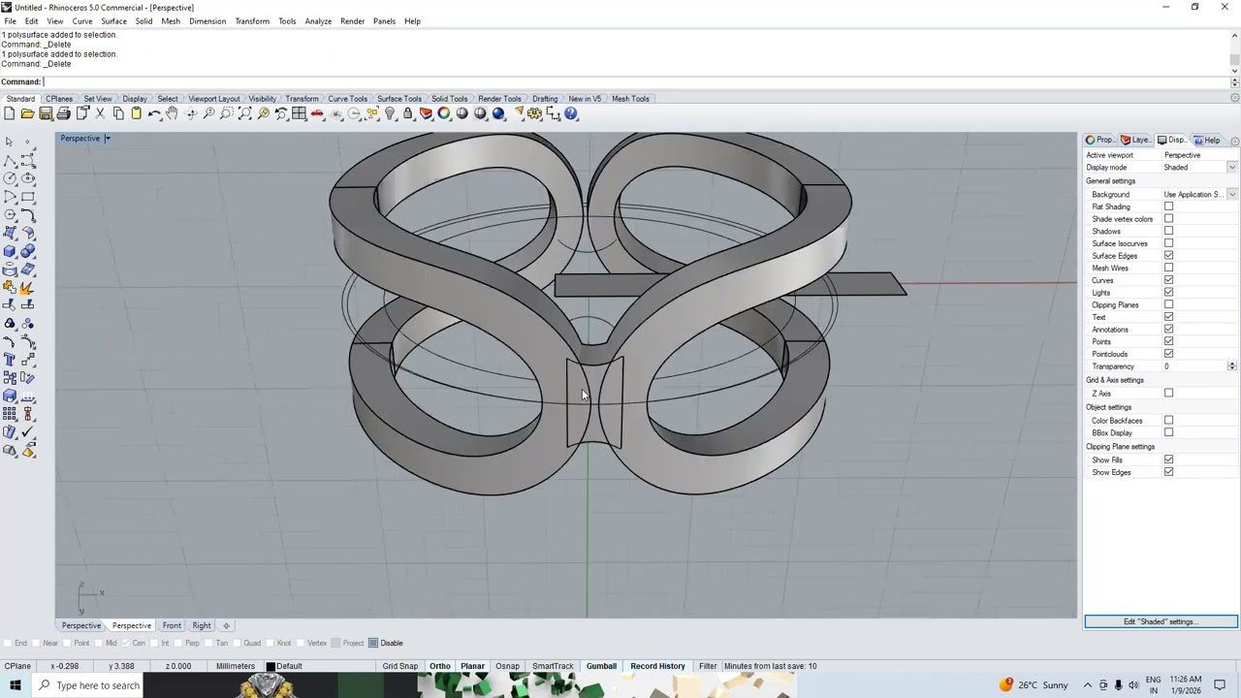Click the Record History button
Viewport: 1241px width, 698px height.
click(657, 666)
